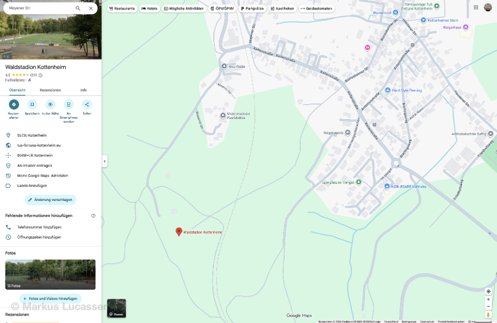Open the Info tab

83,90
